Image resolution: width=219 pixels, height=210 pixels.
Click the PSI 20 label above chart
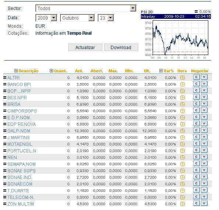pos(147,12)
